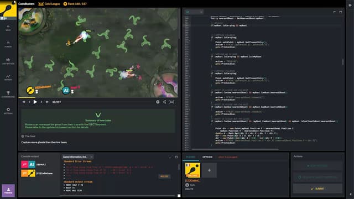Click the Standard Output Stream heading

point(78,182)
